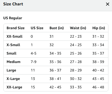This screenshot has height=94, width=112.
Task: Select the XX-Large row label
Action: point(14,87)
